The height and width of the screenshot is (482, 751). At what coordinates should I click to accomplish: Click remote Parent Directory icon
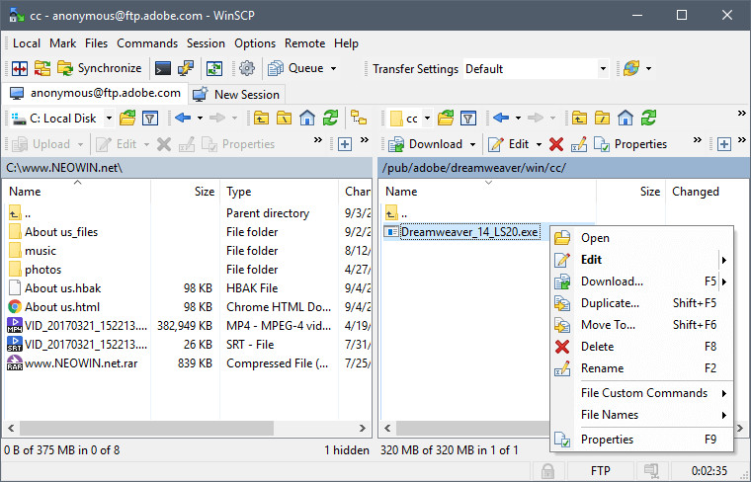coord(579,118)
